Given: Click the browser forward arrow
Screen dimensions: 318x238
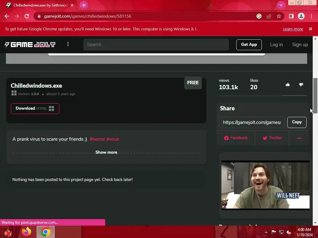Looking at the screenshot, I should (17, 16).
